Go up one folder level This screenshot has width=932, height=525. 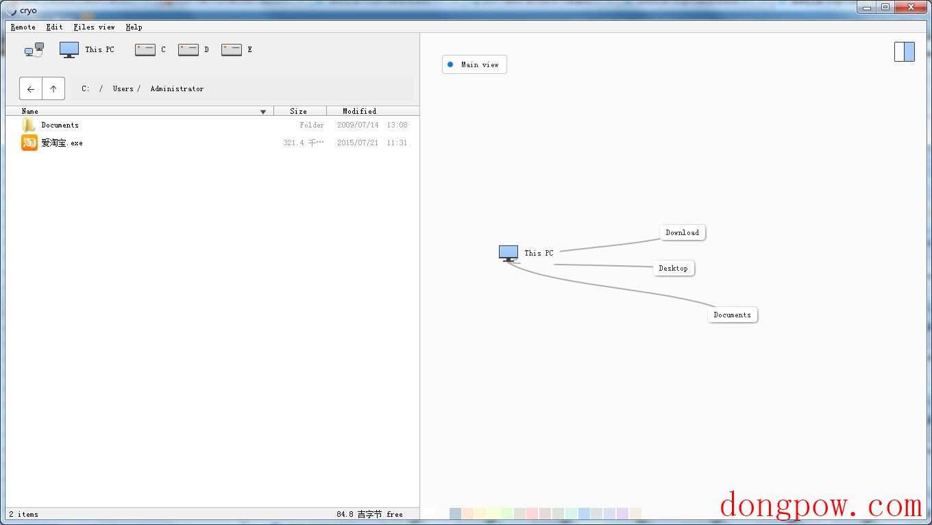point(53,88)
